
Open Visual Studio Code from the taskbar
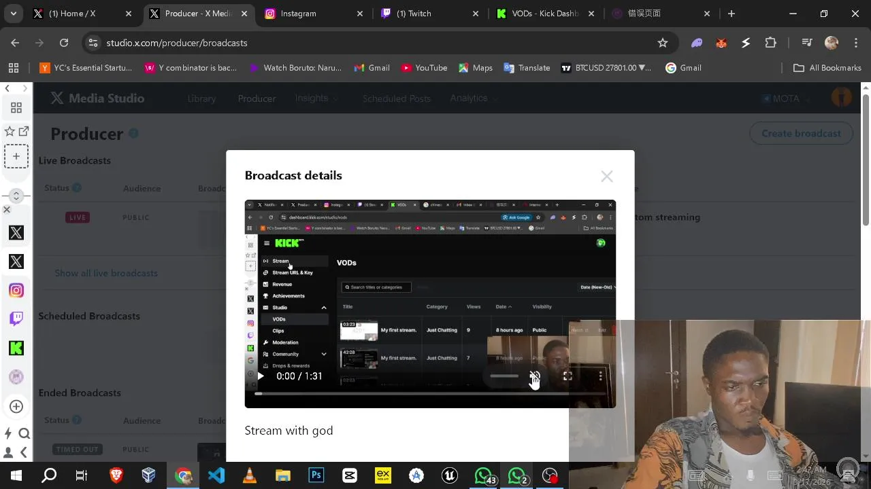point(216,475)
